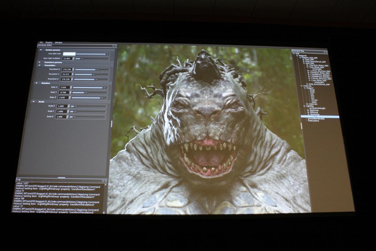Expand body_level1Zbrush_GRP in the tree
The image size is (376, 251).
303,61
